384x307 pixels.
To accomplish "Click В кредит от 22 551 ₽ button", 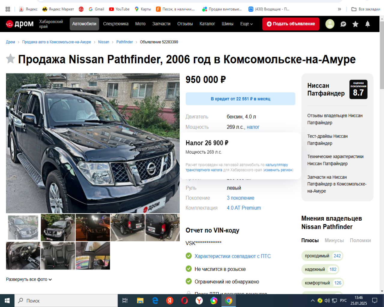I will pos(240,99).
